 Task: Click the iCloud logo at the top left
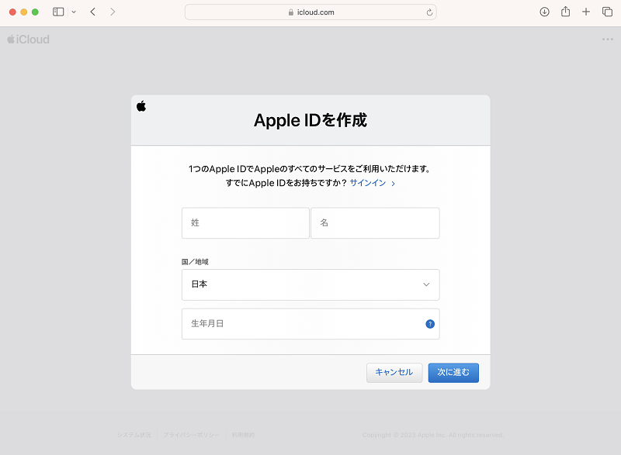[x=28, y=39]
